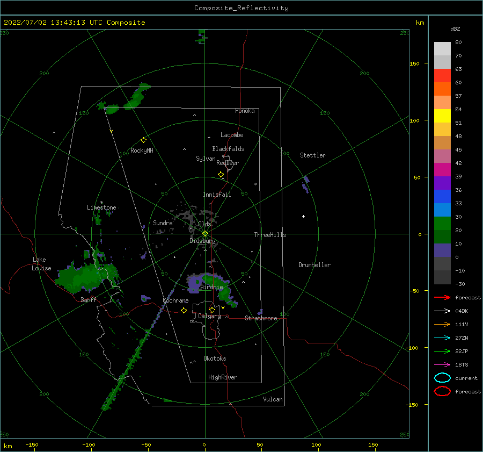Image resolution: width=483 pixels, height=452 pixels.
Task: Select the purple 39 dBZ legend swatch
Action: (442, 183)
